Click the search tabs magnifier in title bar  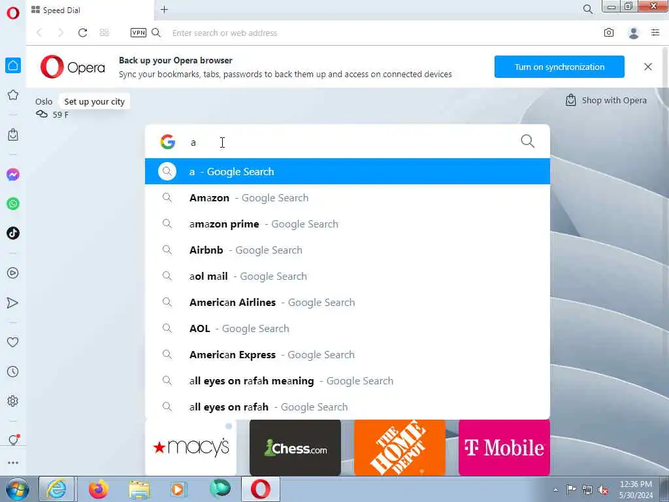pyautogui.click(x=587, y=9)
